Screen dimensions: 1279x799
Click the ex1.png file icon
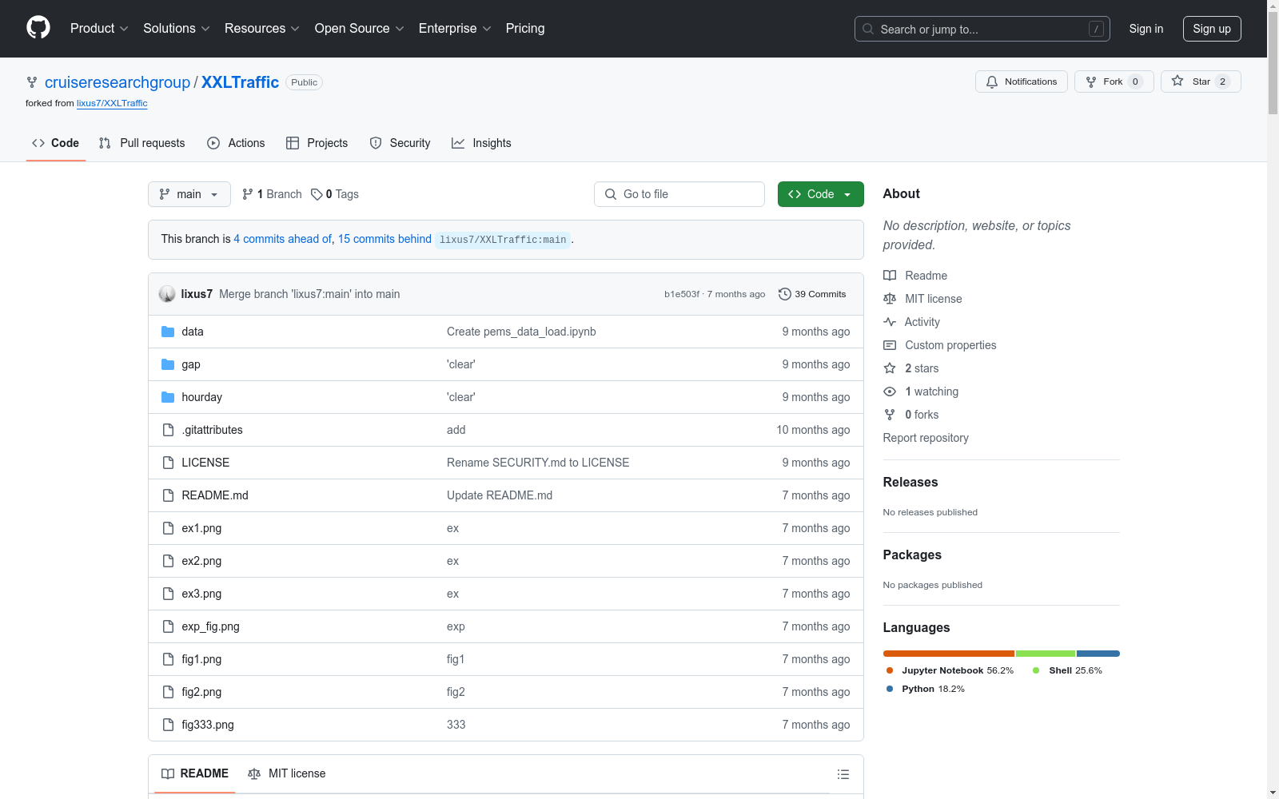(x=168, y=528)
